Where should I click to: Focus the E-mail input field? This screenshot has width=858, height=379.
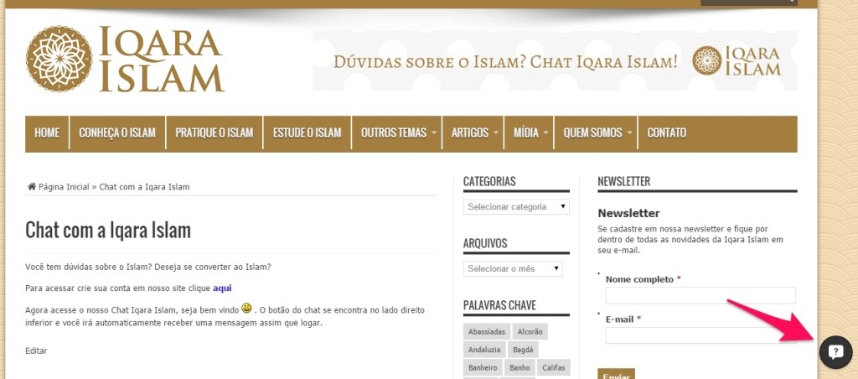click(700, 335)
